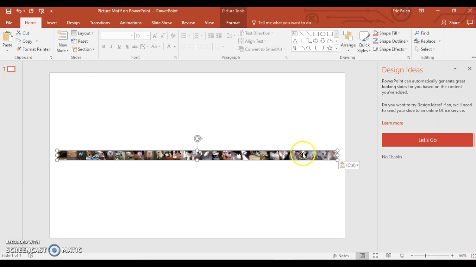The width and height of the screenshot is (476, 267).
Task: Add a New Slide
Action: pyautogui.click(x=62, y=42)
